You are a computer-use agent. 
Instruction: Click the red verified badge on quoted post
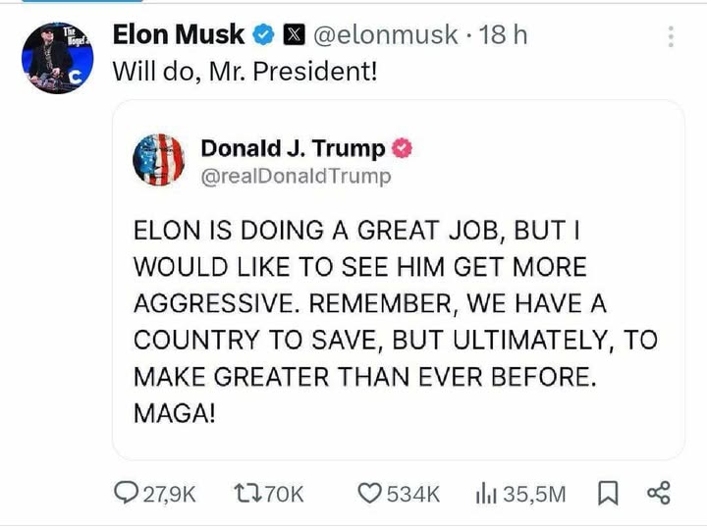(402, 148)
